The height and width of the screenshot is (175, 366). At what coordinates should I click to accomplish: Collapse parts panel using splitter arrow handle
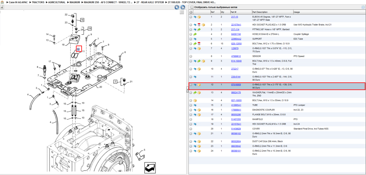pyautogui.click(x=187, y=90)
